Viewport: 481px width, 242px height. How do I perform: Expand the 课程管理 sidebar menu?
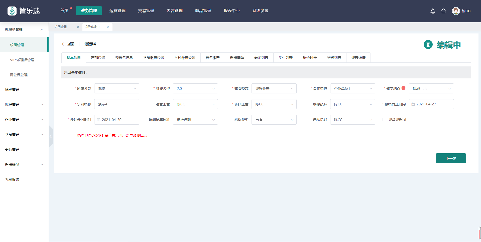pyautogui.click(x=24, y=105)
